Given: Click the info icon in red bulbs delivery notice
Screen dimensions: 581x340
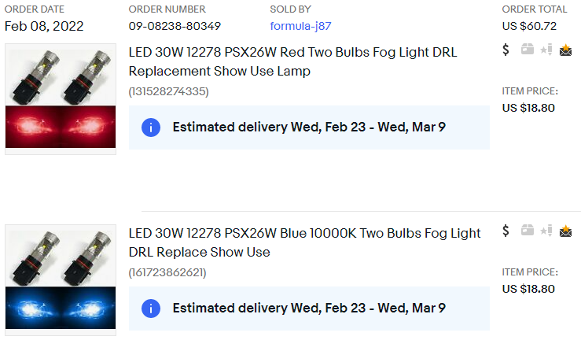Looking at the screenshot, I should (x=151, y=128).
